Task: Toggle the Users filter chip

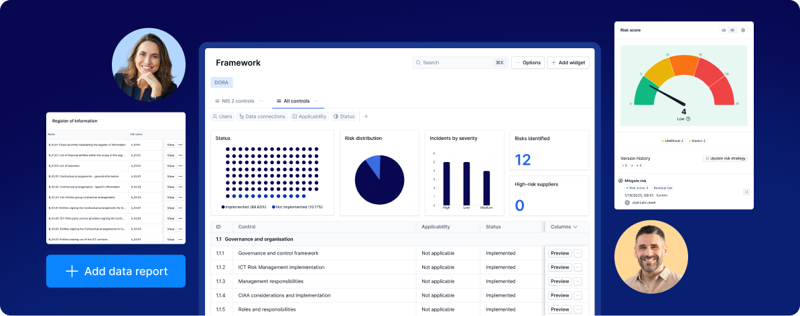Action: pos(222,116)
